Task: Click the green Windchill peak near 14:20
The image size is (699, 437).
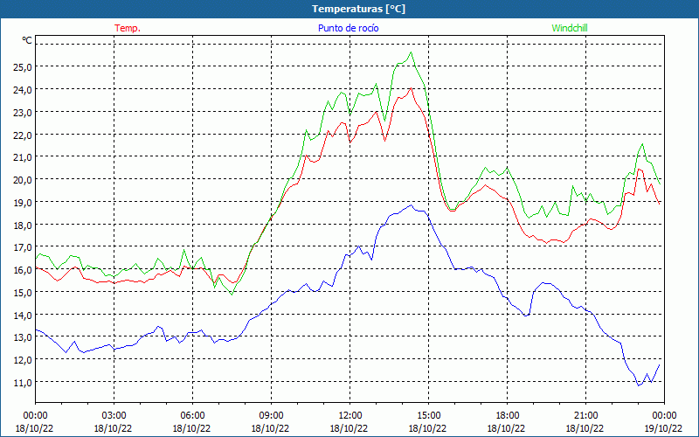Action: click(411, 52)
